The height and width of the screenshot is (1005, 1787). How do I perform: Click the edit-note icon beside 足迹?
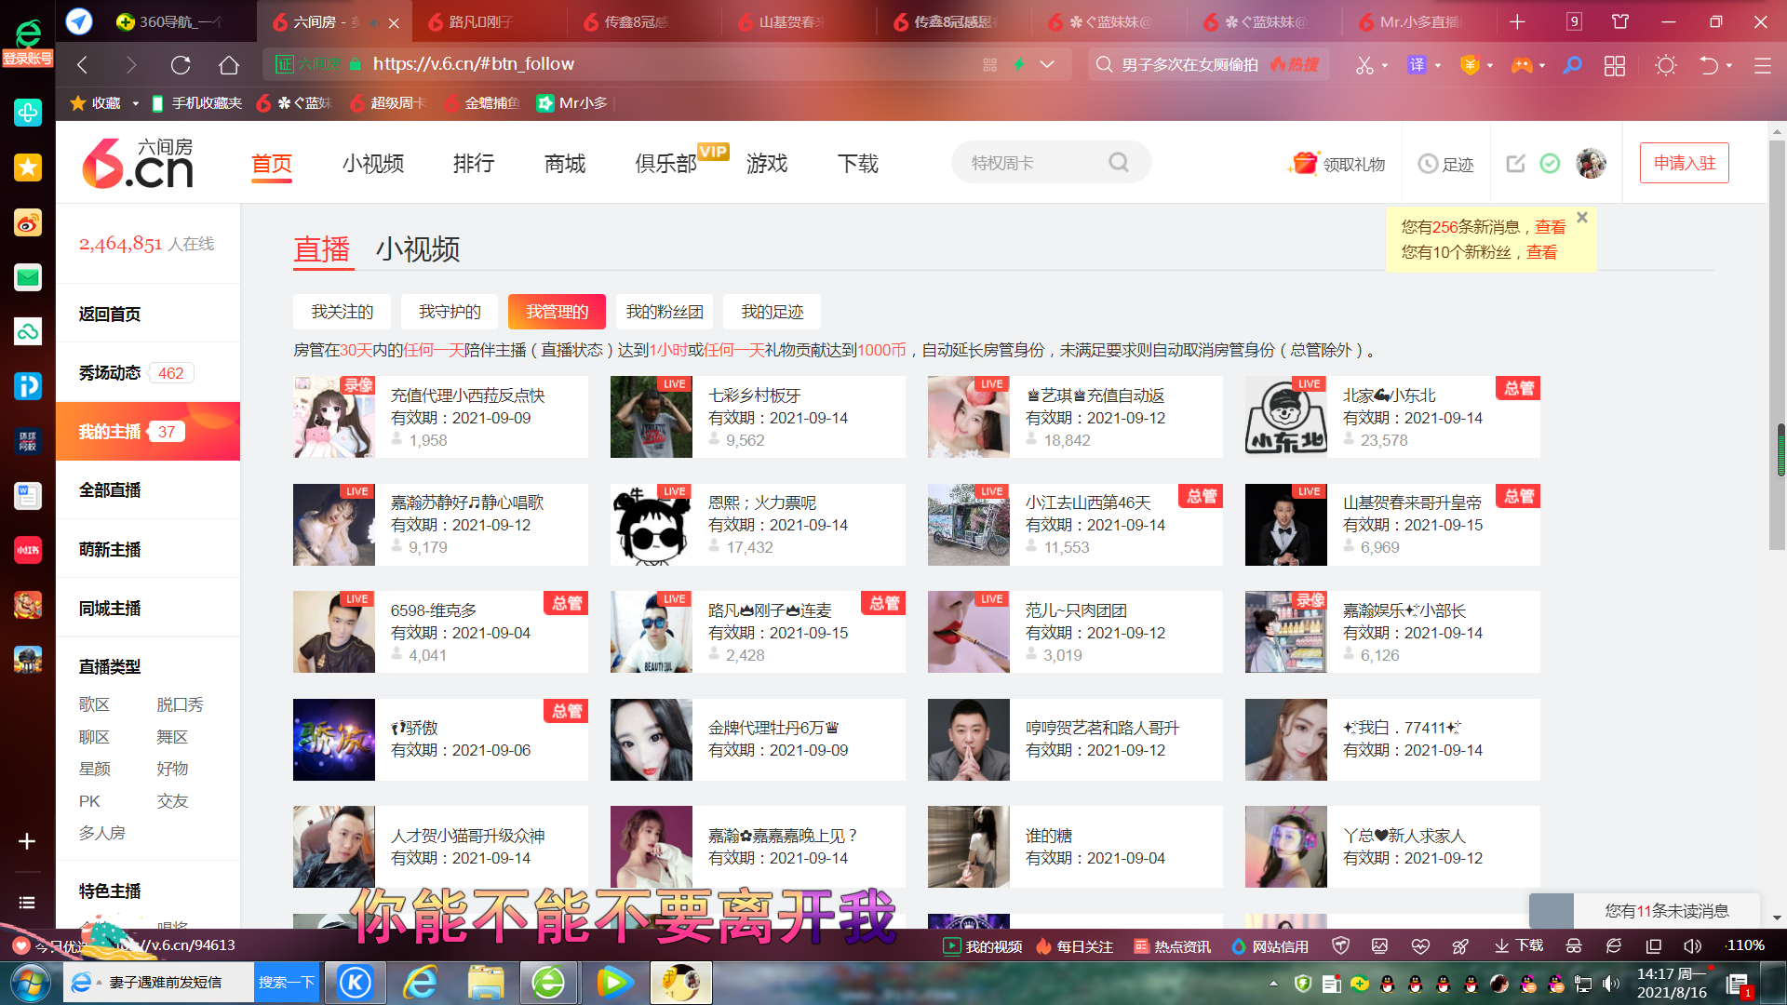[1516, 164]
